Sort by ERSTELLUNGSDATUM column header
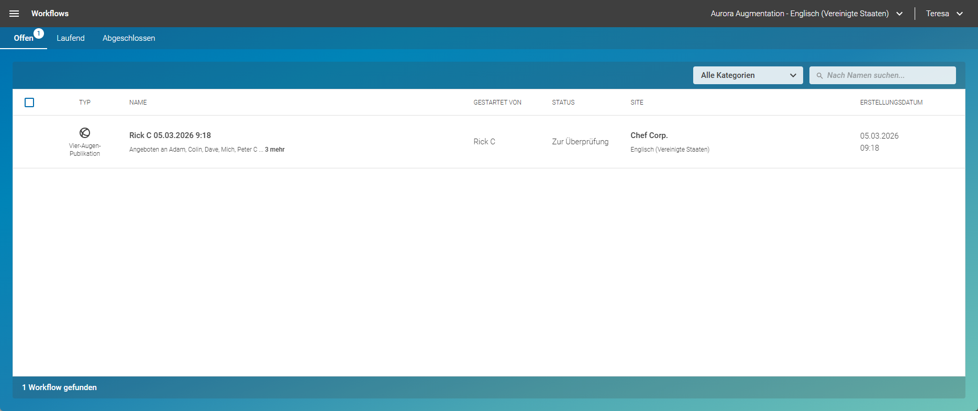The height and width of the screenshot is (411, 978). [x=892, y=102]
